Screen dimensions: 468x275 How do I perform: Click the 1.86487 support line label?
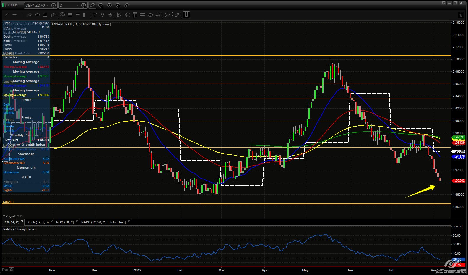point(8,202)
